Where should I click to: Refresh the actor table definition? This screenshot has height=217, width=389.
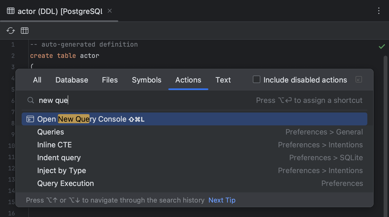point(10,31)
